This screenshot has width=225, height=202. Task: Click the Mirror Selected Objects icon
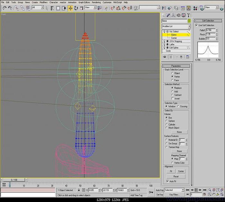point(164,8)
